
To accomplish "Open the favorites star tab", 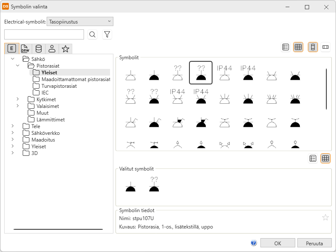I will click(66, 49).
